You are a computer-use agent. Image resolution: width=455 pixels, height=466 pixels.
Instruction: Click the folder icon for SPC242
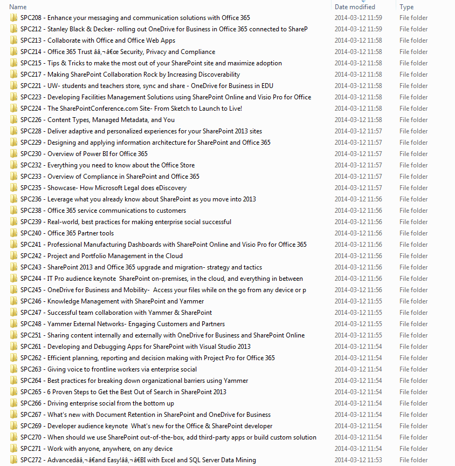[x=13, y=256]
